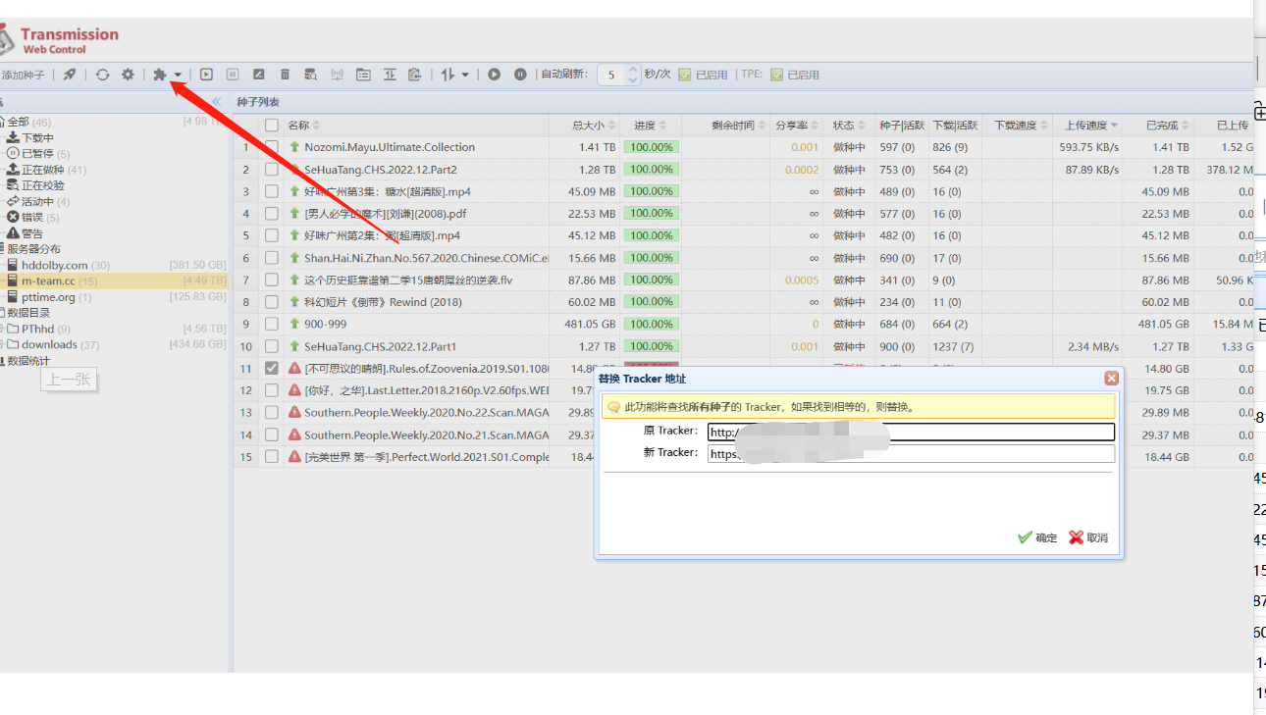Select the 正在校验 checking filter
The image size is (1266, 715).
pyautogui.click(x=35, y=185)
